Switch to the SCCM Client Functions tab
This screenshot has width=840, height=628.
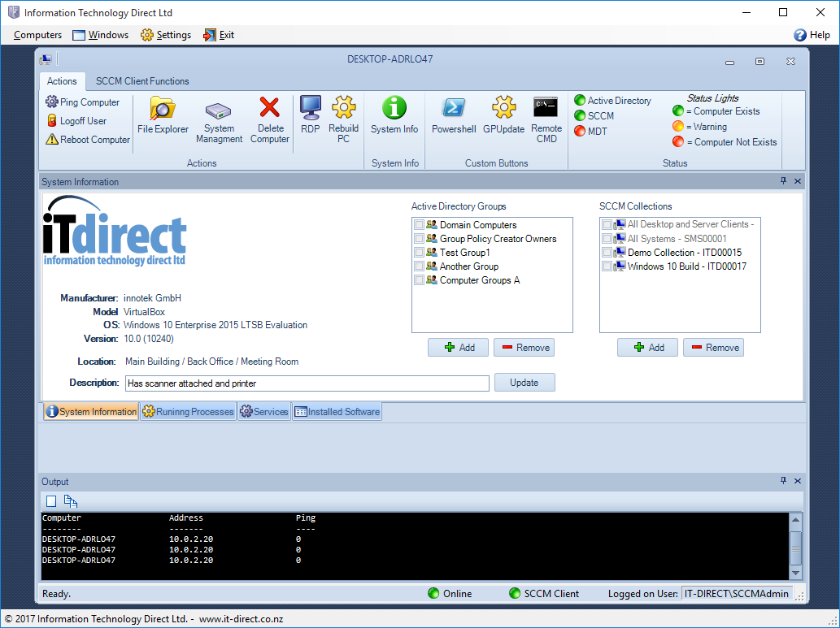(x=142, y=81)
